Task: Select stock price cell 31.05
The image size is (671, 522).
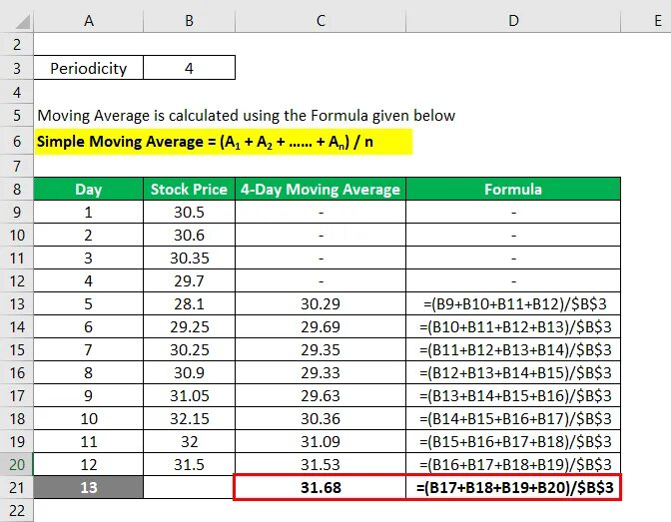Action: [x=189, y=395]
